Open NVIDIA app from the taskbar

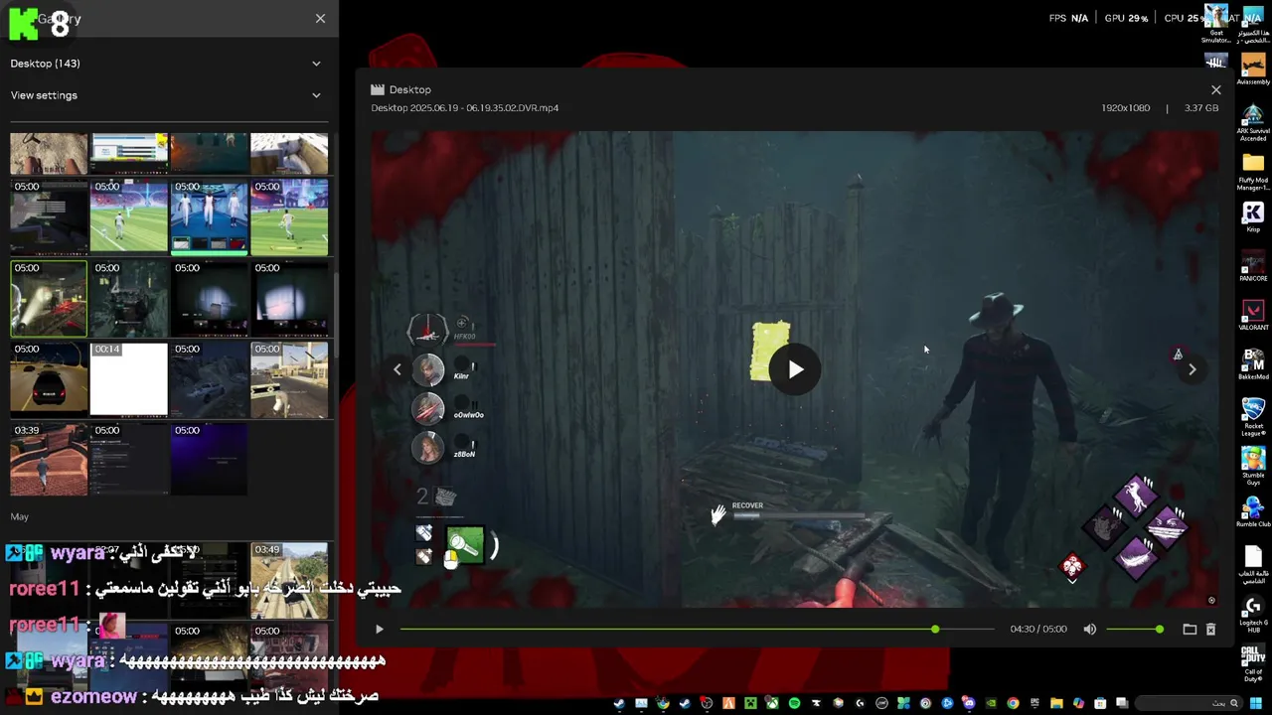coord(991,703)
